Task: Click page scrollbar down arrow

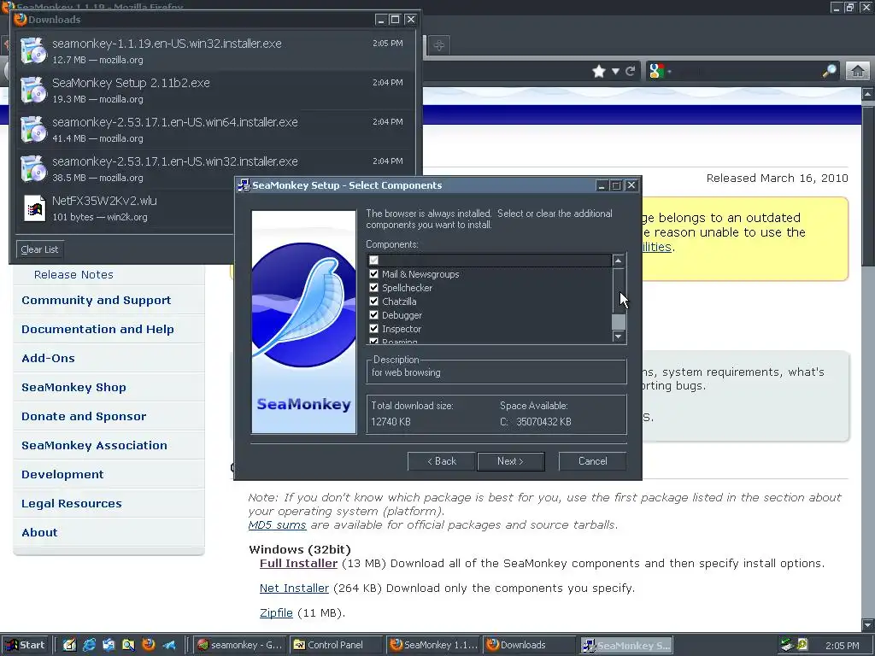Action: point(868,624)
